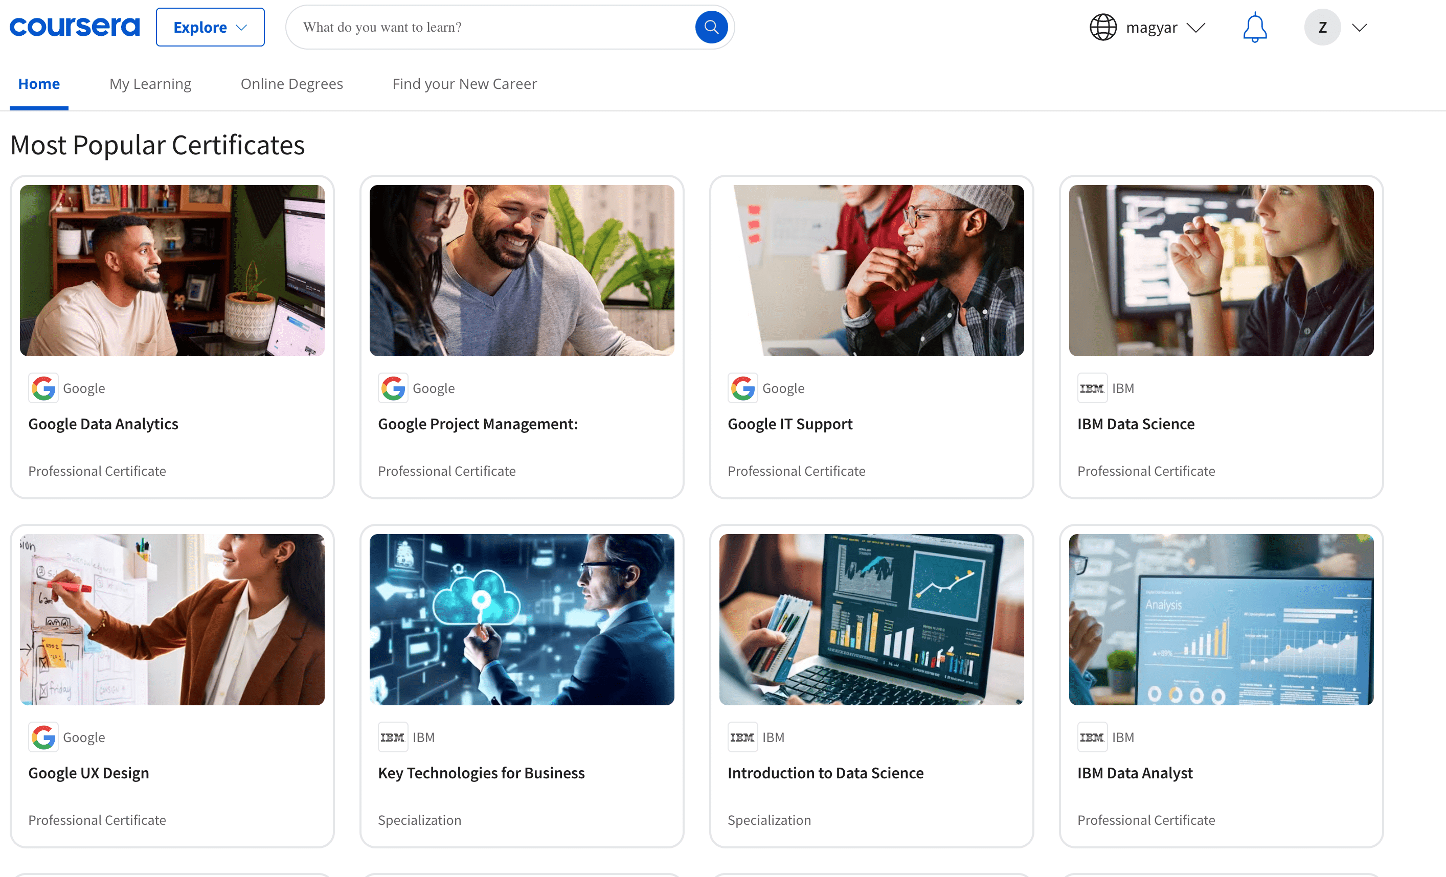Screen dimensions: 1446x877
Task: Open the Explore dropdown
Action: click(x=210, y=27)
